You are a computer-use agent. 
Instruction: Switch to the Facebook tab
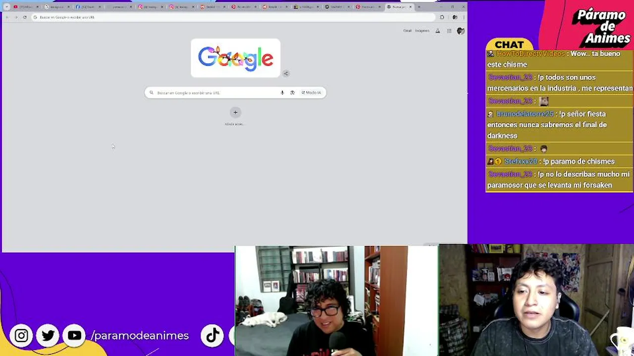89,7
